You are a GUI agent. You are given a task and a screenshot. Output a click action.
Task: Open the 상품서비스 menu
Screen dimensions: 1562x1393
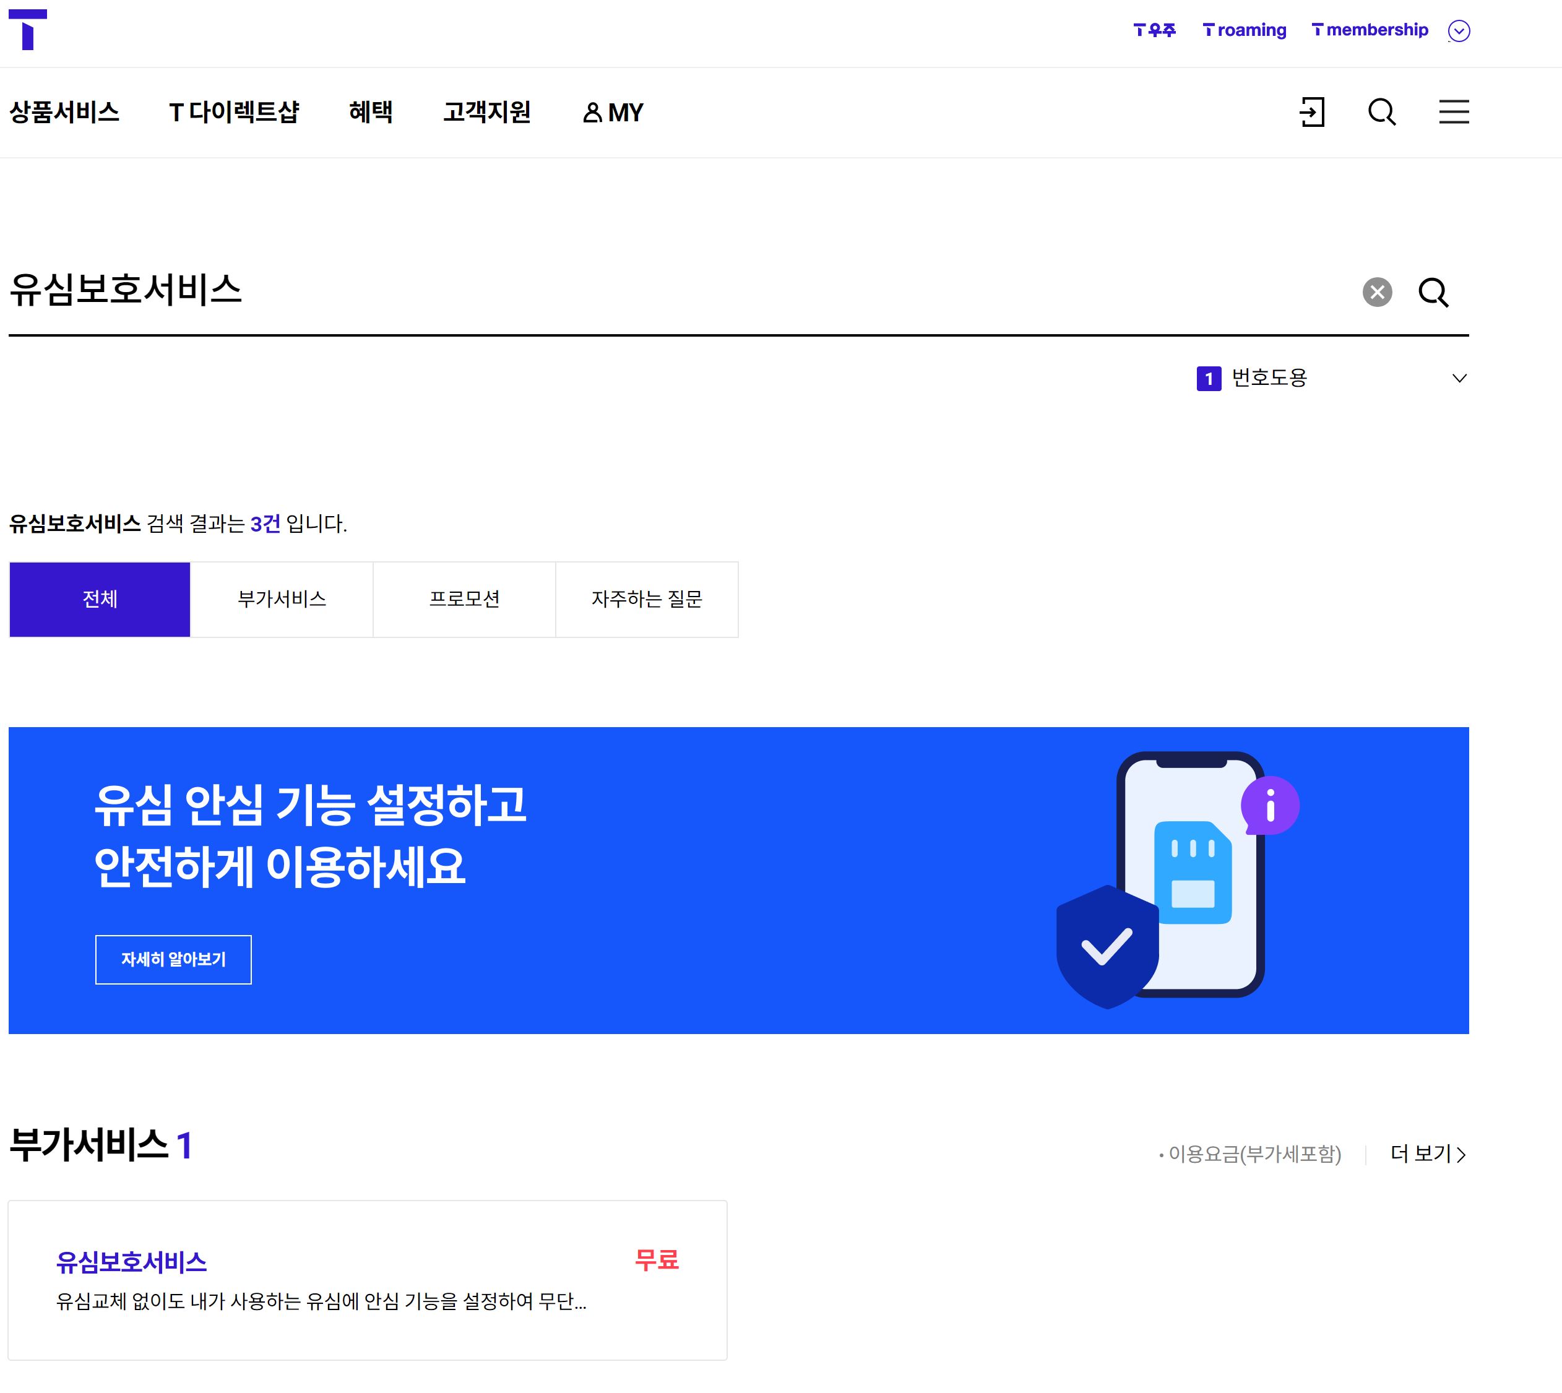click(x=64, y=113)
